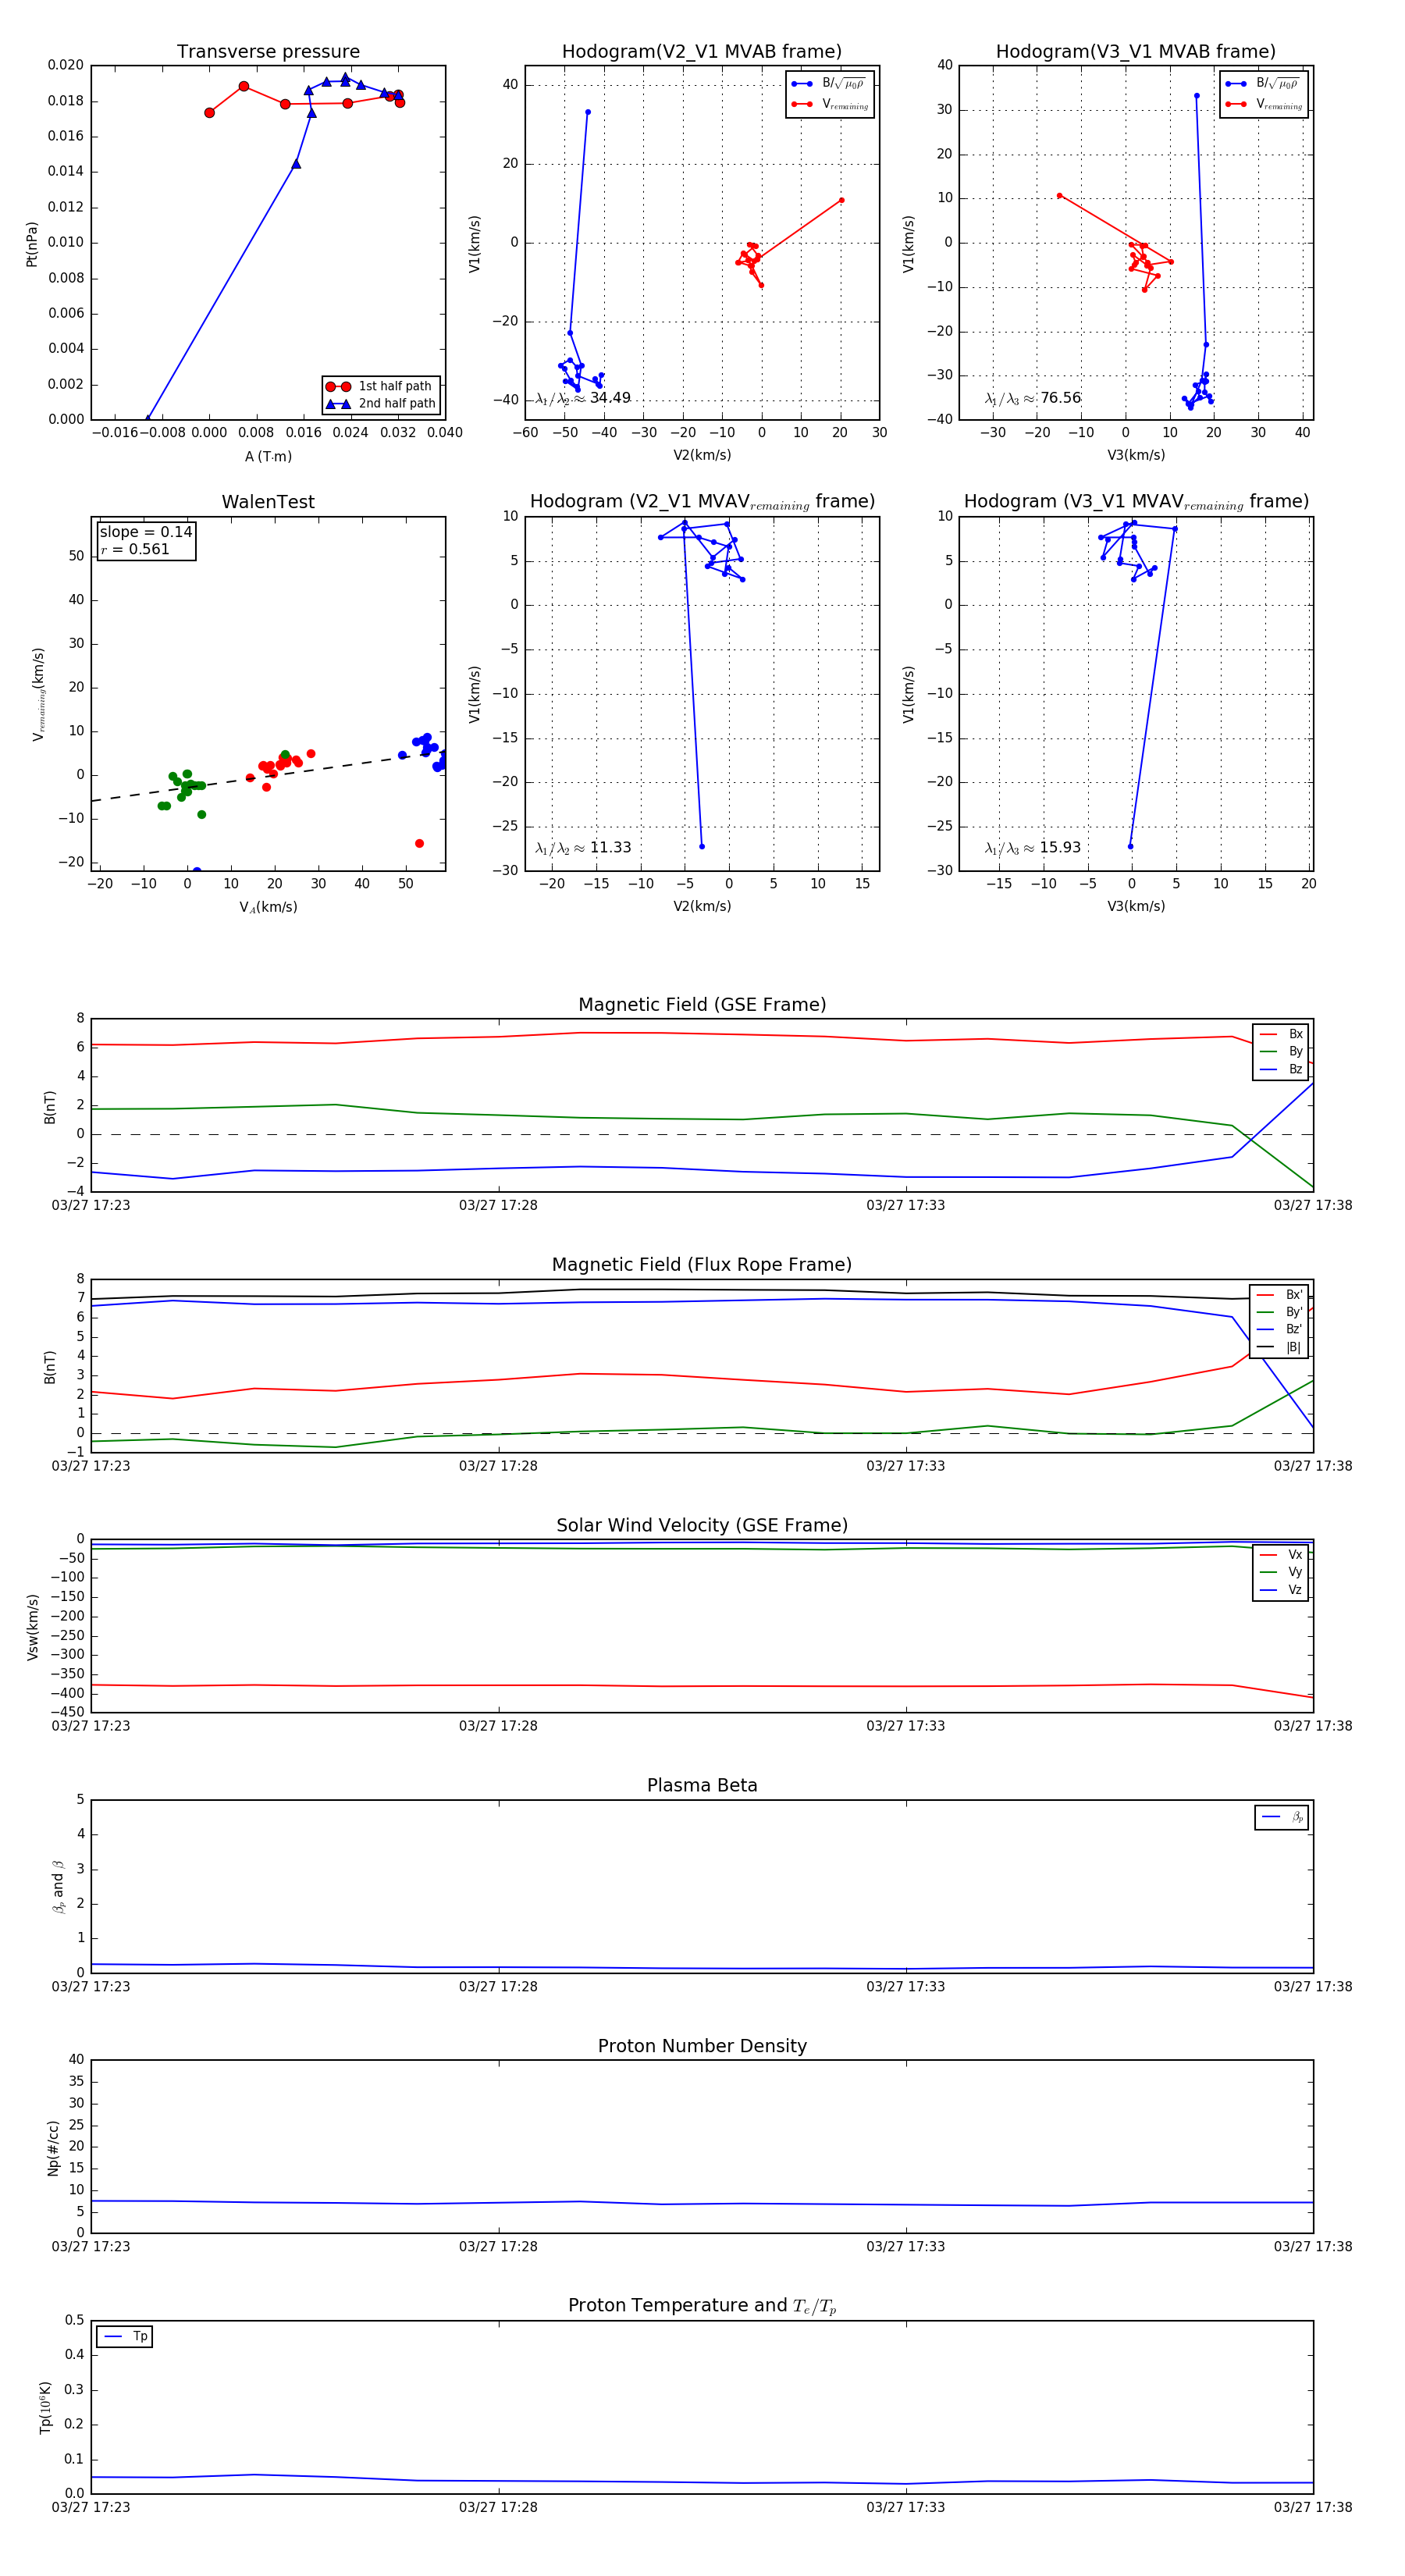Click the eigenvalue ratio text '34.49'

click(x=610, y=398)
